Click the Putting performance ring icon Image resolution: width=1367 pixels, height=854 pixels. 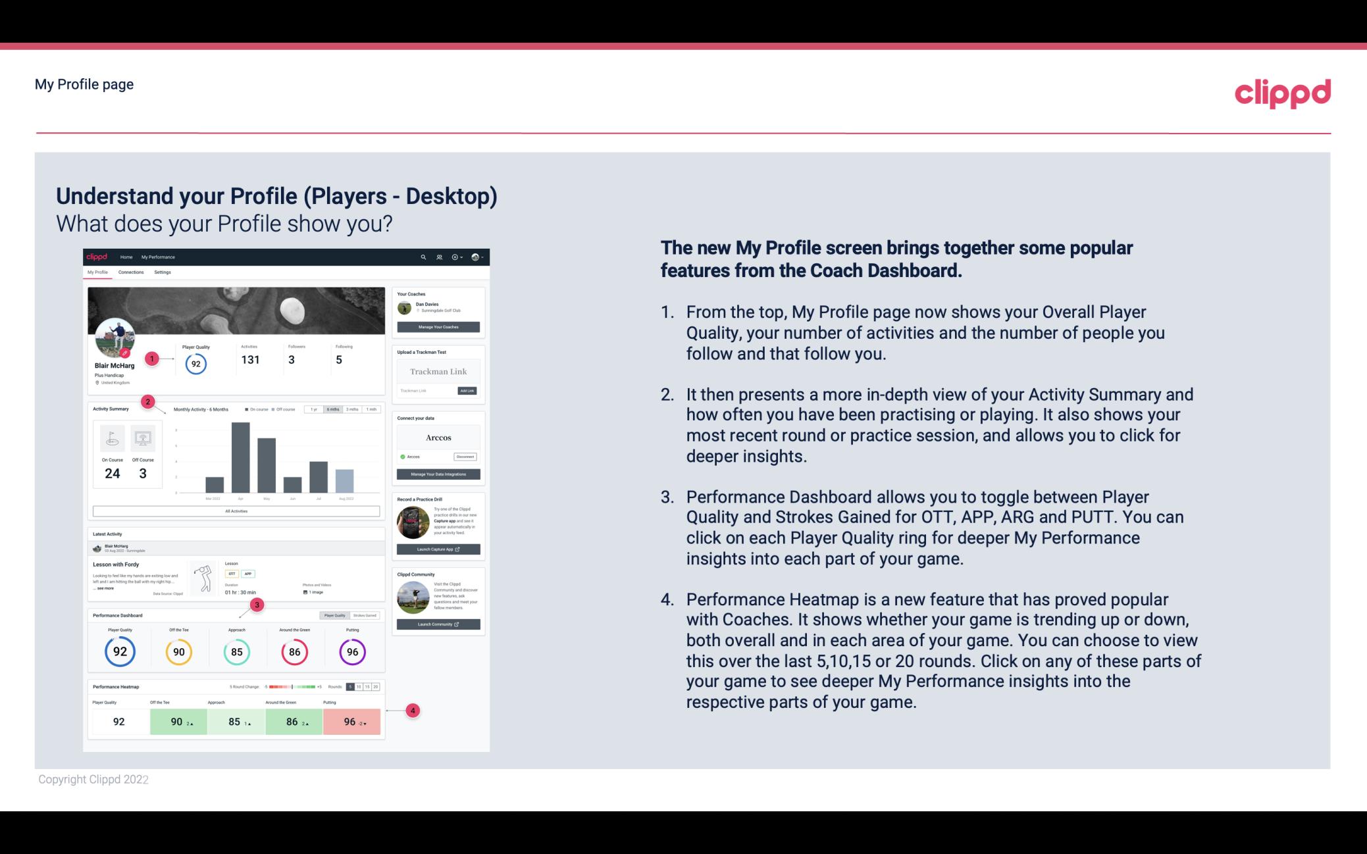352,651
